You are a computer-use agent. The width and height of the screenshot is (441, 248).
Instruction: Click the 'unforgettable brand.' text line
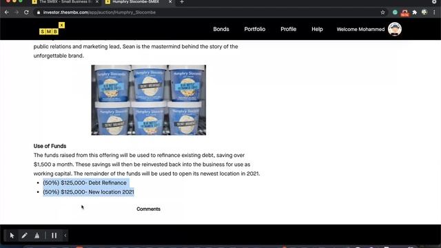(59, 56)
